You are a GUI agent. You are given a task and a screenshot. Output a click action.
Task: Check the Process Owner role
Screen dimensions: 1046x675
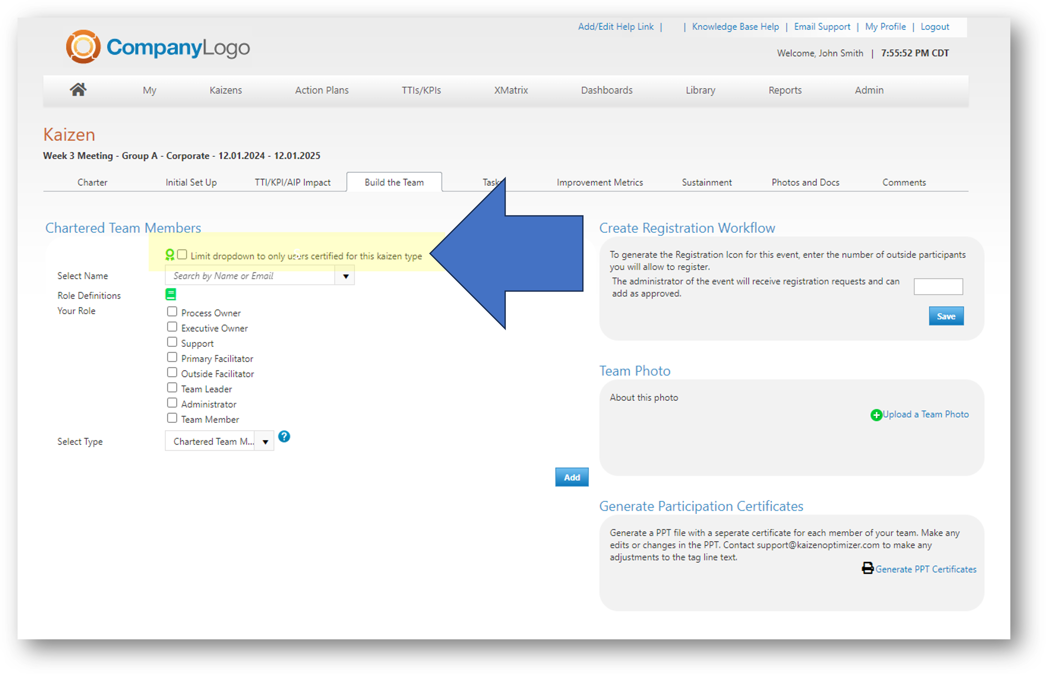pos(172,312)
